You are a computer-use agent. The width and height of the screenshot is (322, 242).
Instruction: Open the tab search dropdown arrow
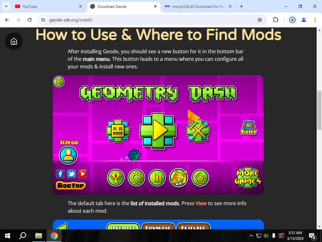(6, 6)
